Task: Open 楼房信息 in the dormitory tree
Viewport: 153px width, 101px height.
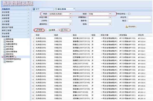Action: click(x=10, y=39)
